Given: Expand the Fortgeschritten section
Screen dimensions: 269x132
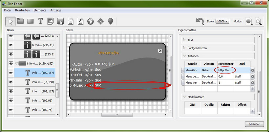Looking at the screenshot, I should 185,48.
